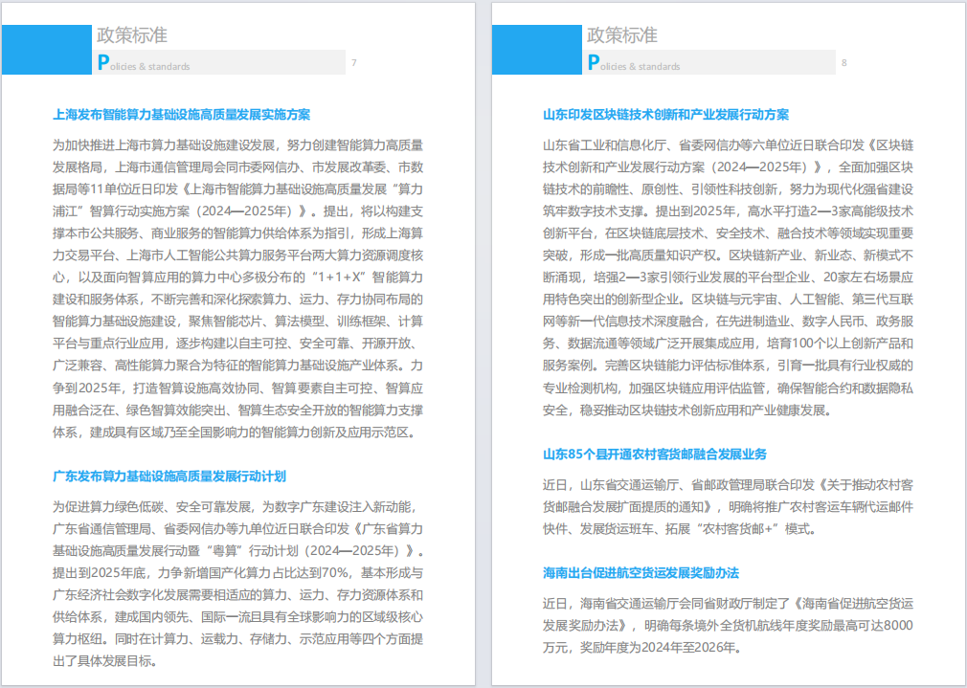967x688 pixels.
Task: Click the line starting 山东省工业和信息化厅、省委网信办
Action: 729,145
